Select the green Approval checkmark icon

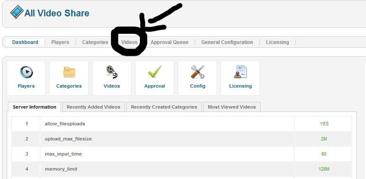(155, 72)
